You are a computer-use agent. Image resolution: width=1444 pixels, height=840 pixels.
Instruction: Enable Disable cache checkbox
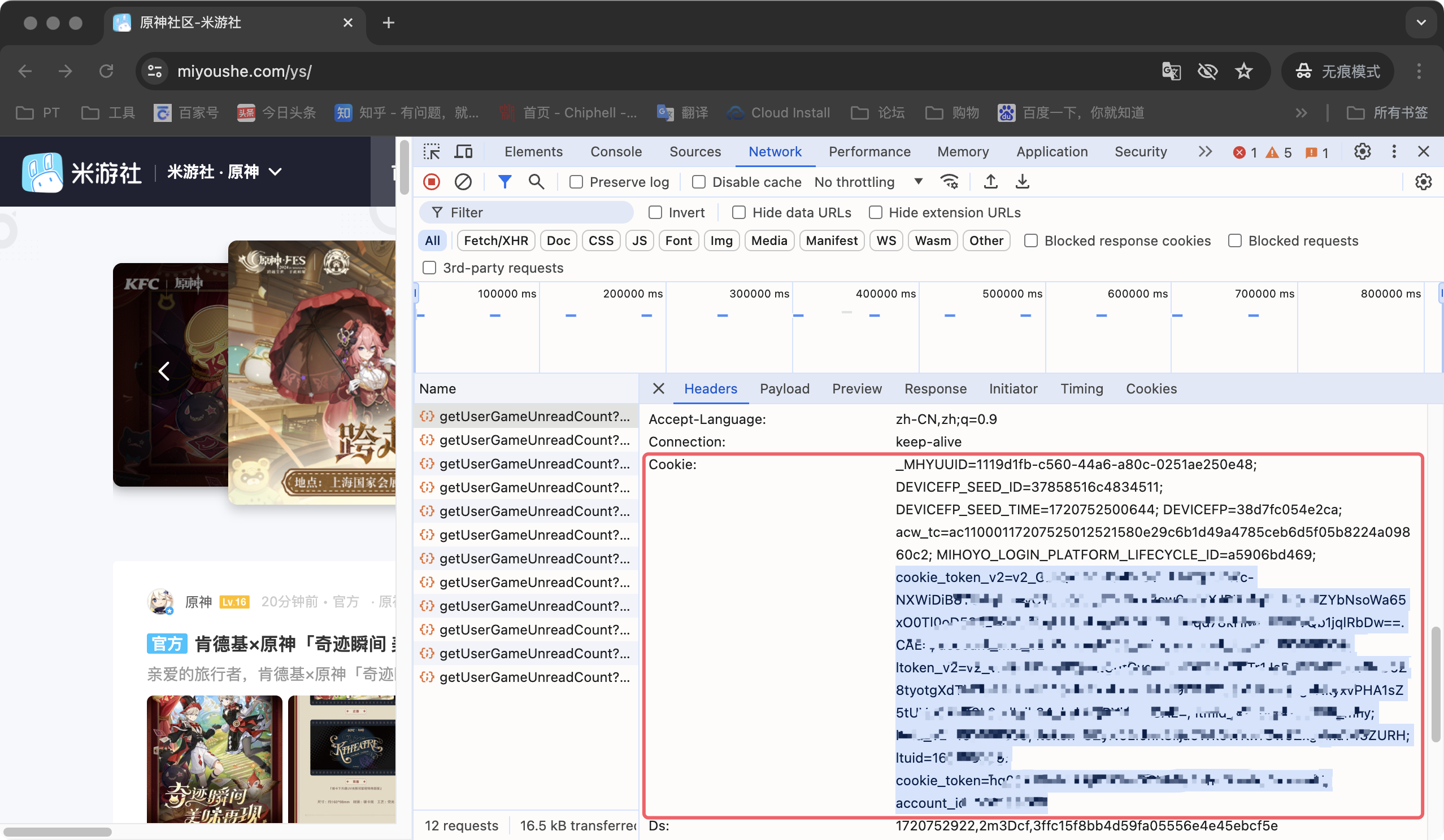point(698,182)
